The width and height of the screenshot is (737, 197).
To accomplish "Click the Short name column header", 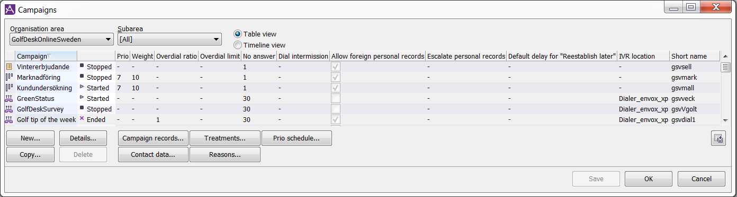I will point(695,56).
